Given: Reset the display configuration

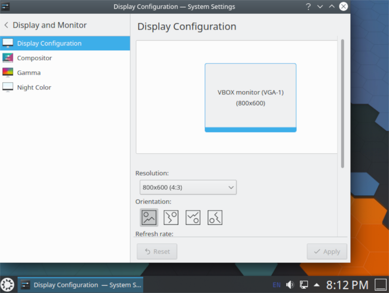Looking at the screenshot, I should (x=157, y=252).
